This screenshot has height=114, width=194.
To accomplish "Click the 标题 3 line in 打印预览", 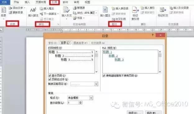I will point(77,60).
